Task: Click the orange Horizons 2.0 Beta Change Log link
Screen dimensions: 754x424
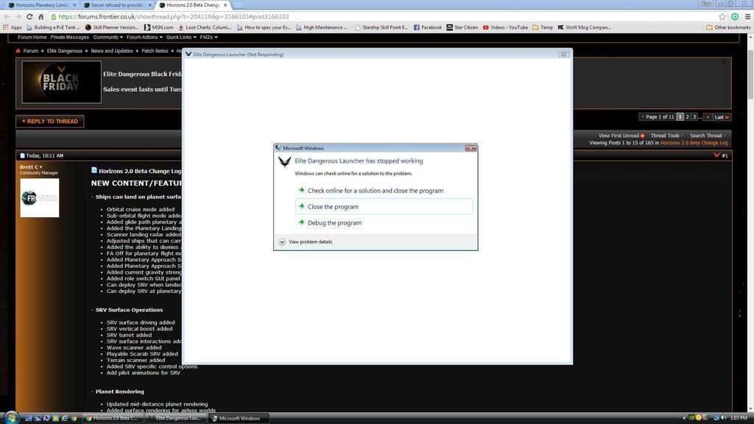Action: tap(694, 143)
